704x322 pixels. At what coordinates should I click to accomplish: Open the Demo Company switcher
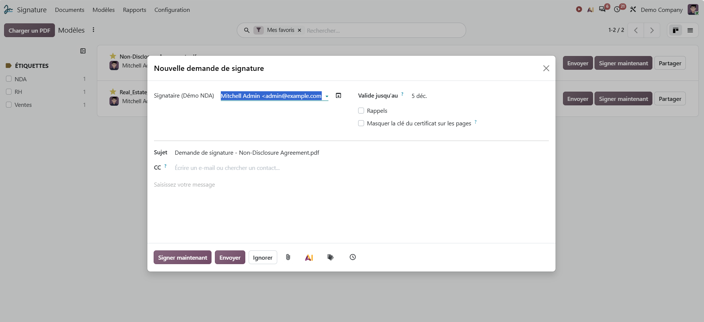point(662,10)
